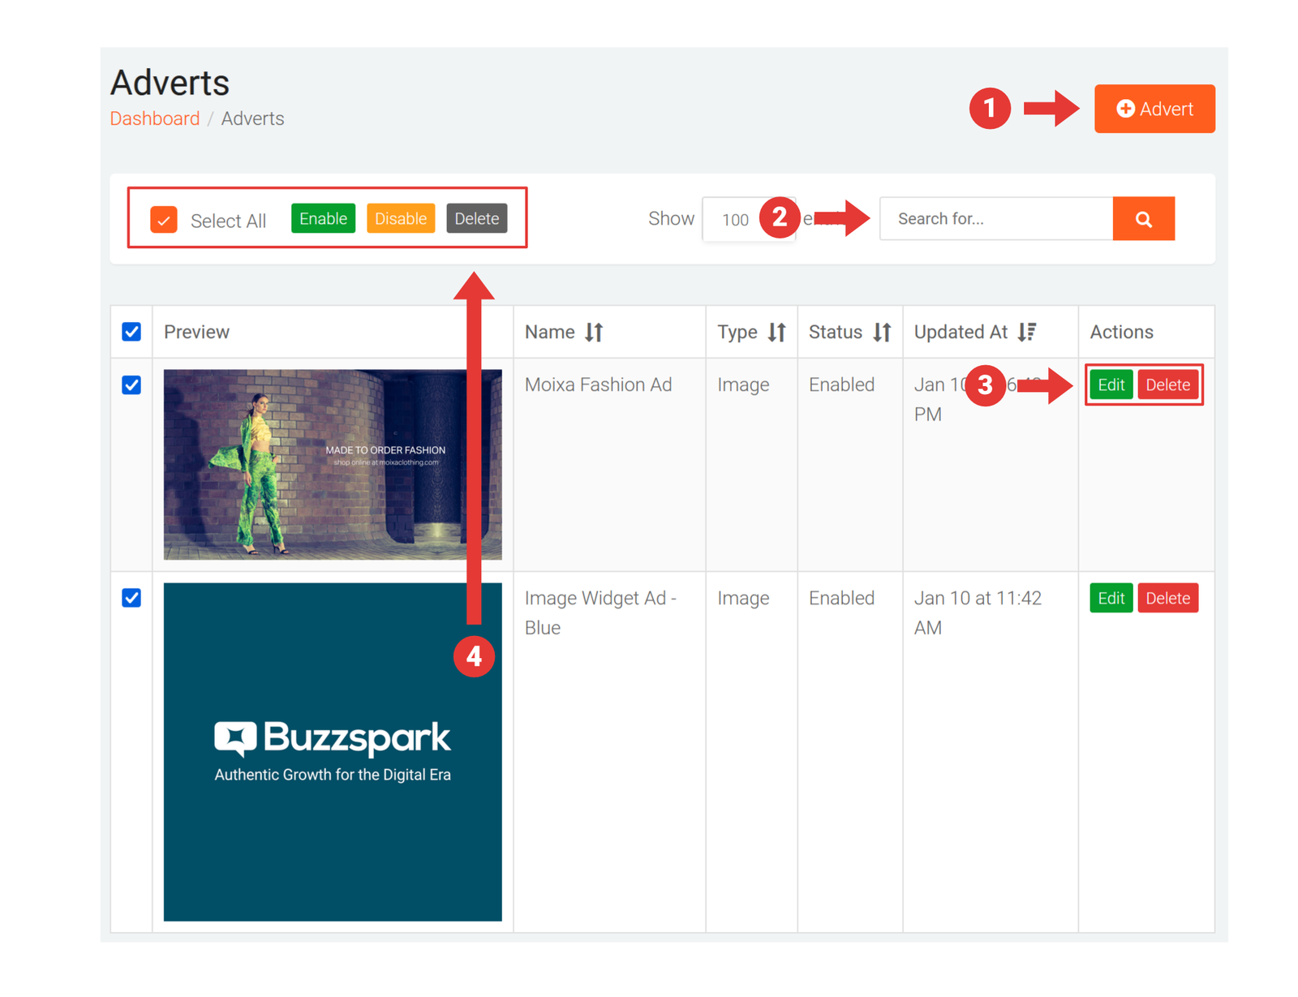Delete the Moixa Fashion Ad
The height and width of the screenshot is (997, 1298).
1167,385
